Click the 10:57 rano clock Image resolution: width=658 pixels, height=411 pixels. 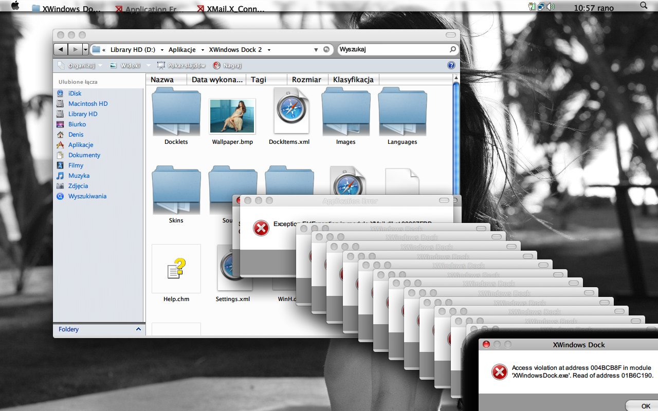coord(594,8)
